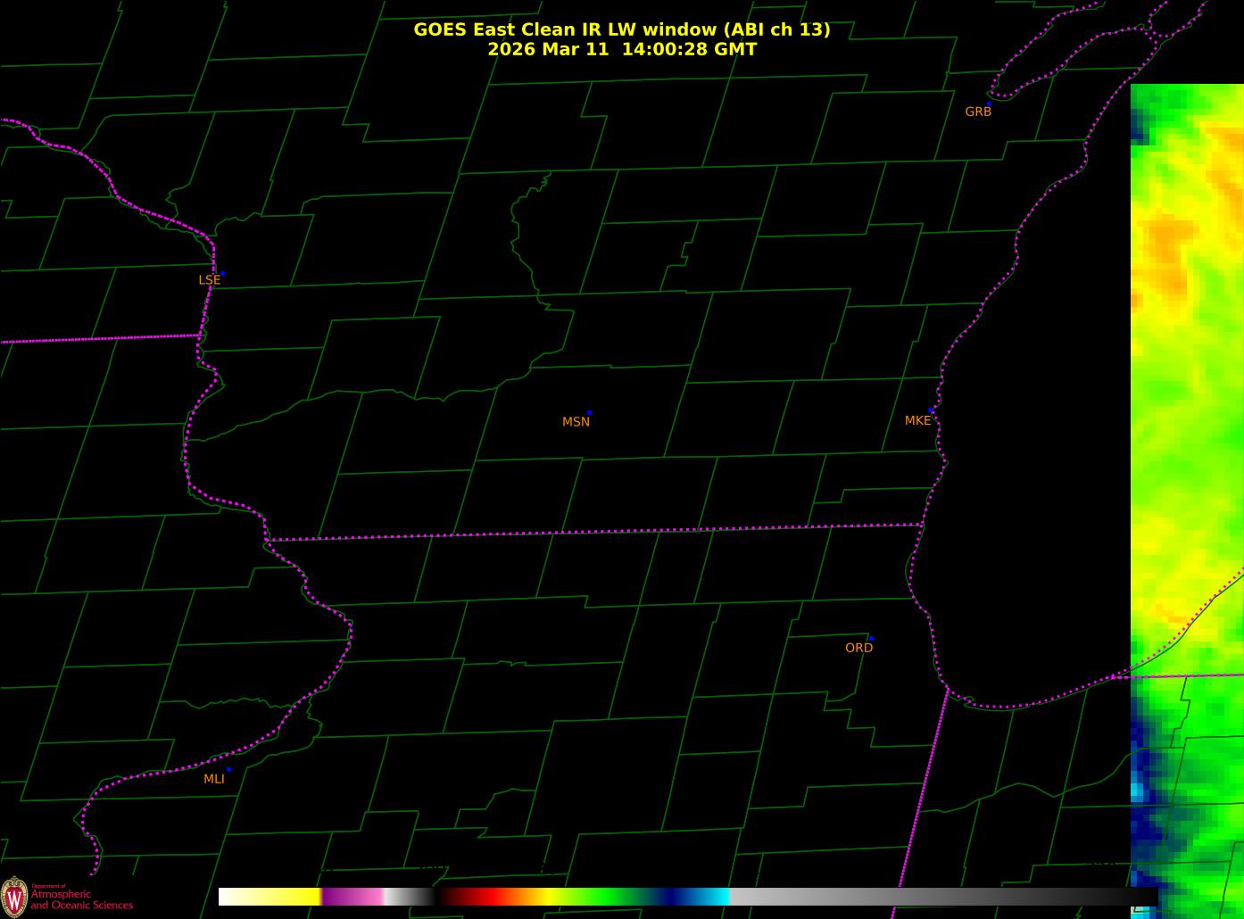The width and height of the screenshot is (1244, 919).
Task: Select the MSN station label
Action: click(x=576, y=422)
